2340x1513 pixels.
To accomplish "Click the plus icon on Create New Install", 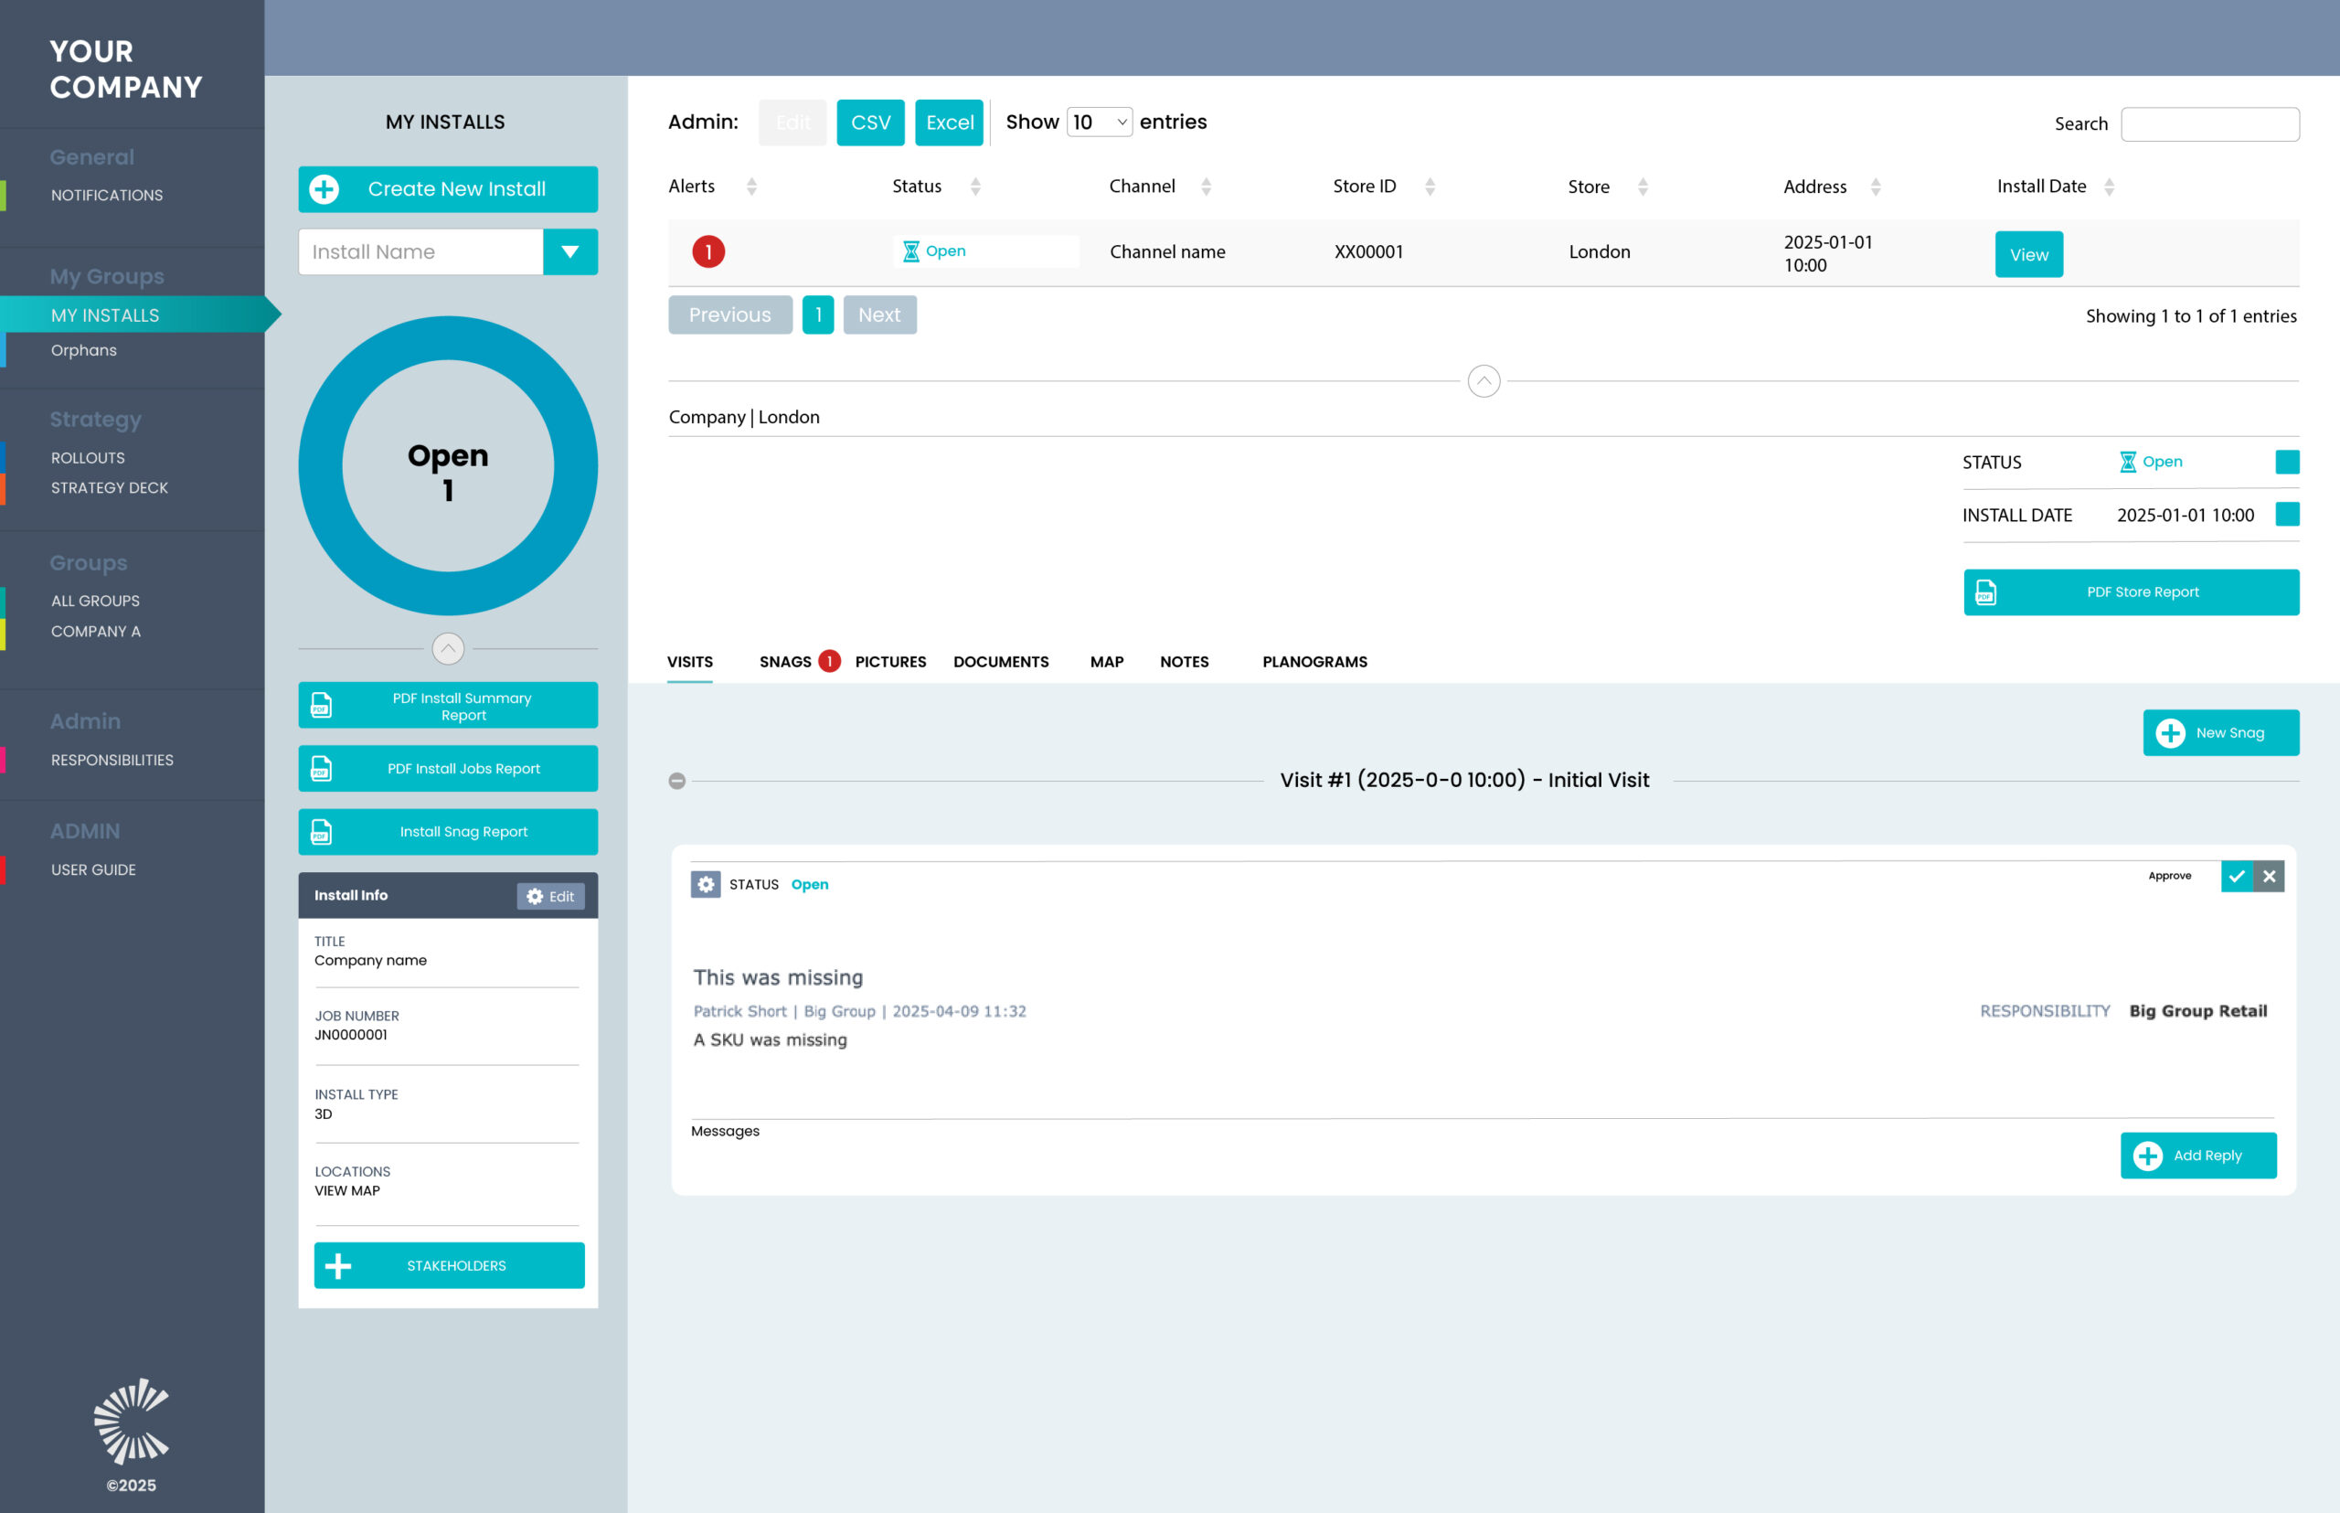I will click(324, 188).
